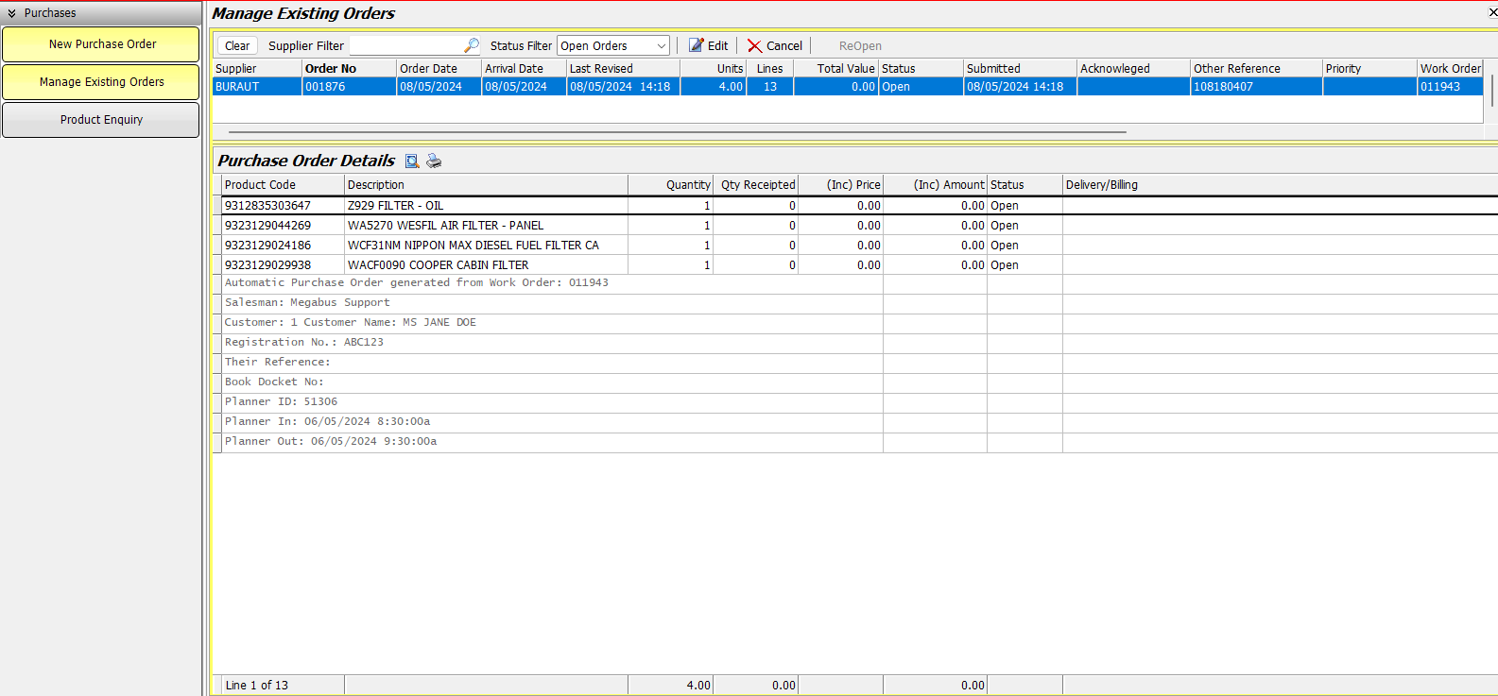The image size is (1498, 696).
Task: Sort by Last Revised column header
Action: pos(623,68)
